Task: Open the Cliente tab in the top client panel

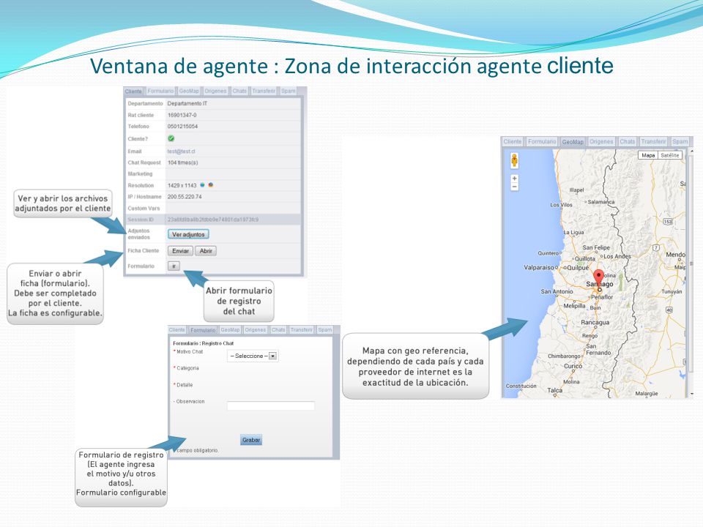Action: 133,91
